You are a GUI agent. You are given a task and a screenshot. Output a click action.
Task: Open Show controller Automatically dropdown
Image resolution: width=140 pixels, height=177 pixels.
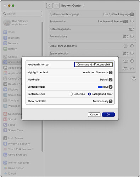(102, 101)
